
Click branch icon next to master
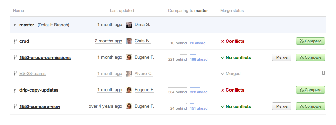15,25
